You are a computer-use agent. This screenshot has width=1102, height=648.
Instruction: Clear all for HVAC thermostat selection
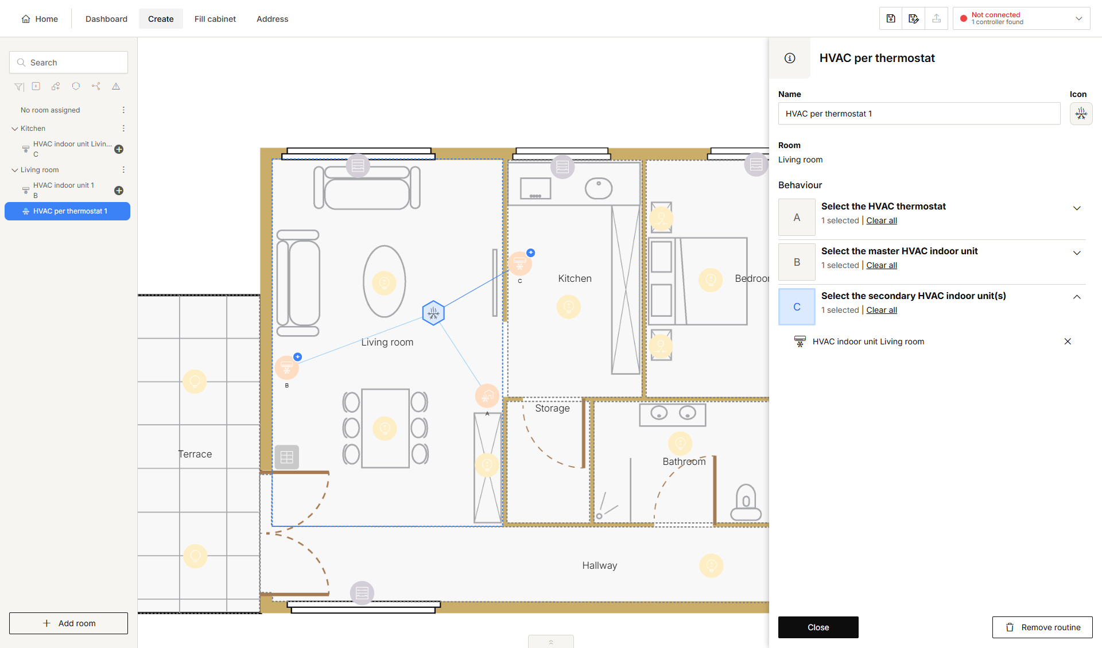tap(882, 220)
